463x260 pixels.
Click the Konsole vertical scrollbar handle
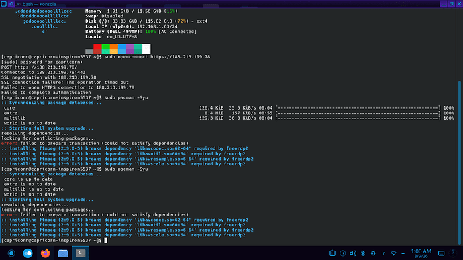[460, 163]
